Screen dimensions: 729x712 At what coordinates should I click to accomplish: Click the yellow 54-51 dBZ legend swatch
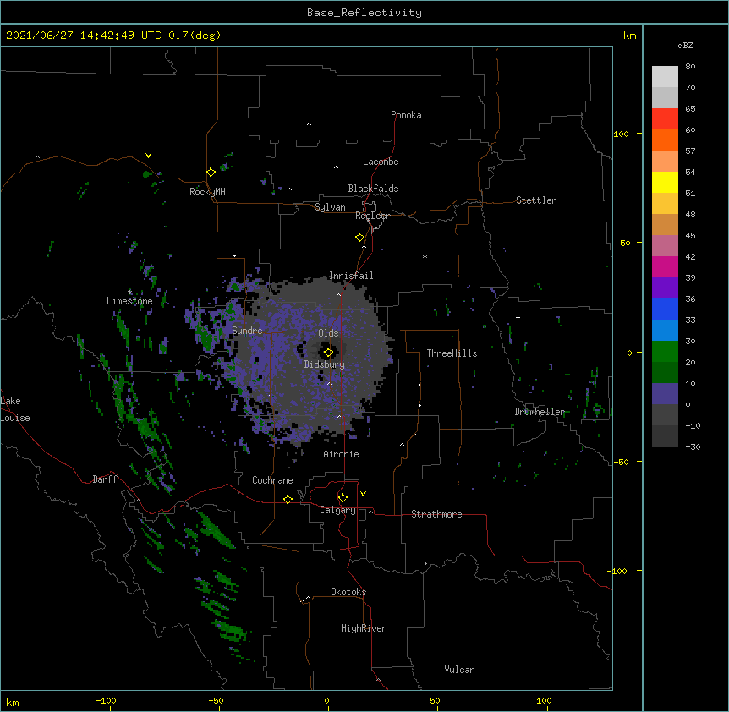click(665, 182)
